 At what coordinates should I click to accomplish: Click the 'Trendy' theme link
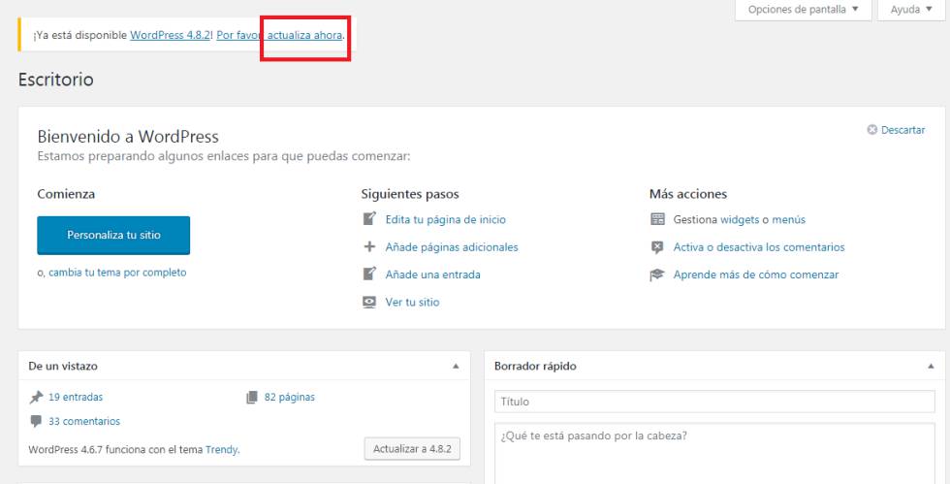coord(221,450)
